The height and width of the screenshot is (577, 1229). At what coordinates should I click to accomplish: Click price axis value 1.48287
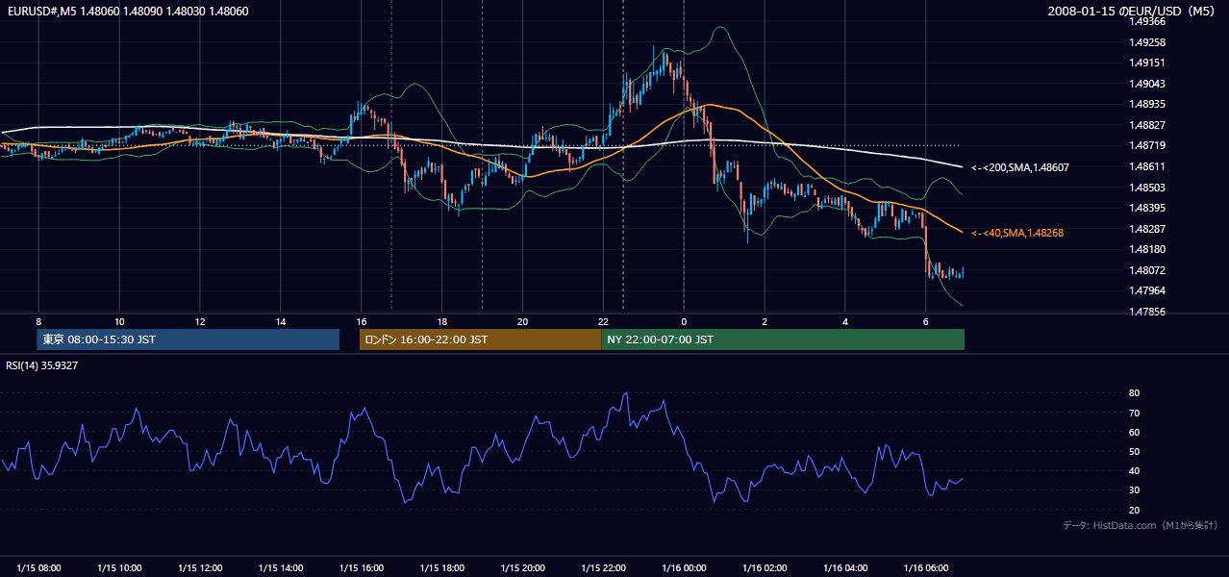coord(1147,229)
